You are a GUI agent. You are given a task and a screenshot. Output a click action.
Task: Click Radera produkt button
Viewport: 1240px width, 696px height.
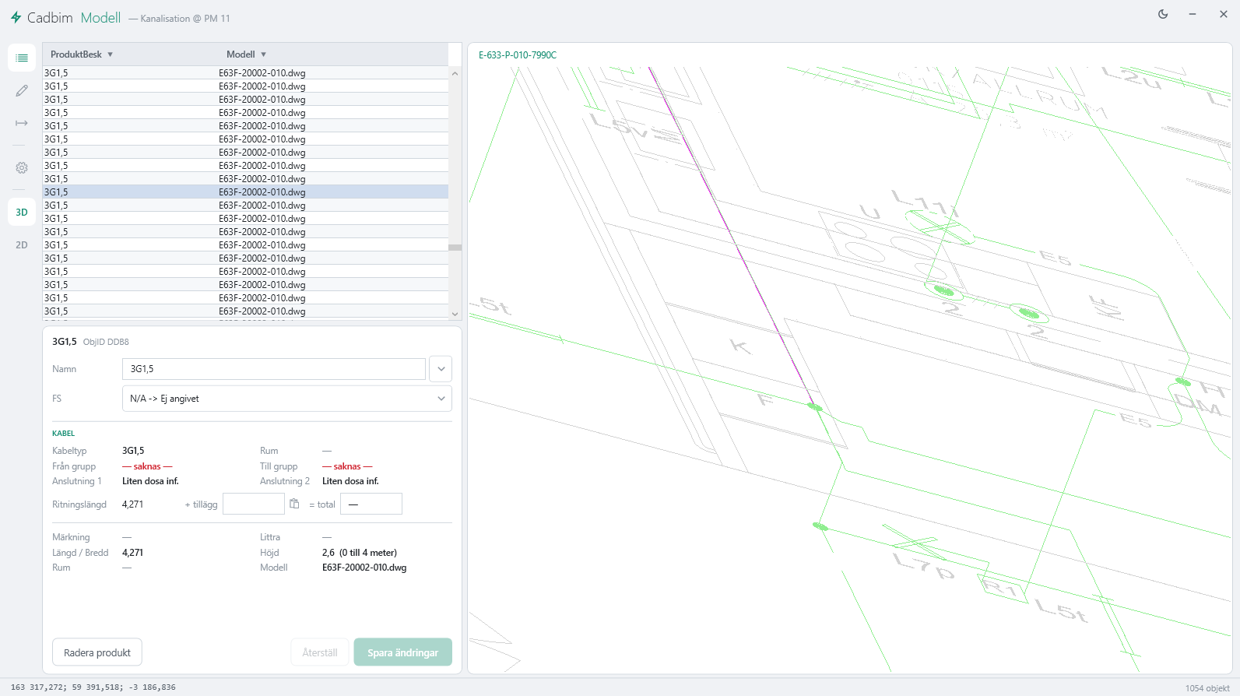(97, 652)
